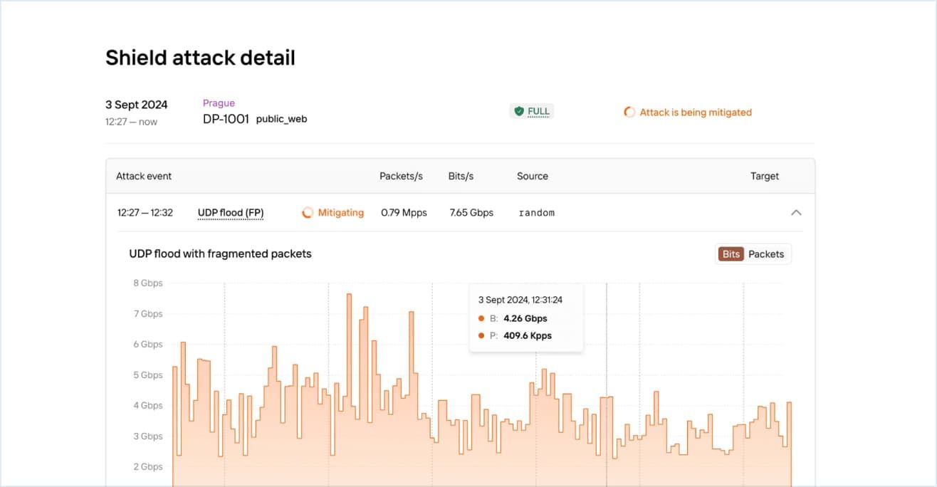This screenshot has height=487, width=937.
Task: Click the 3 Gbps axis label
Action: pyautogui.click(x=148, y=436)
